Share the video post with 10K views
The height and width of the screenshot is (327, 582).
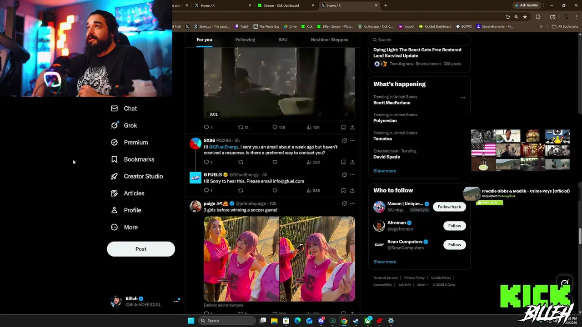[x=352, y=127]
